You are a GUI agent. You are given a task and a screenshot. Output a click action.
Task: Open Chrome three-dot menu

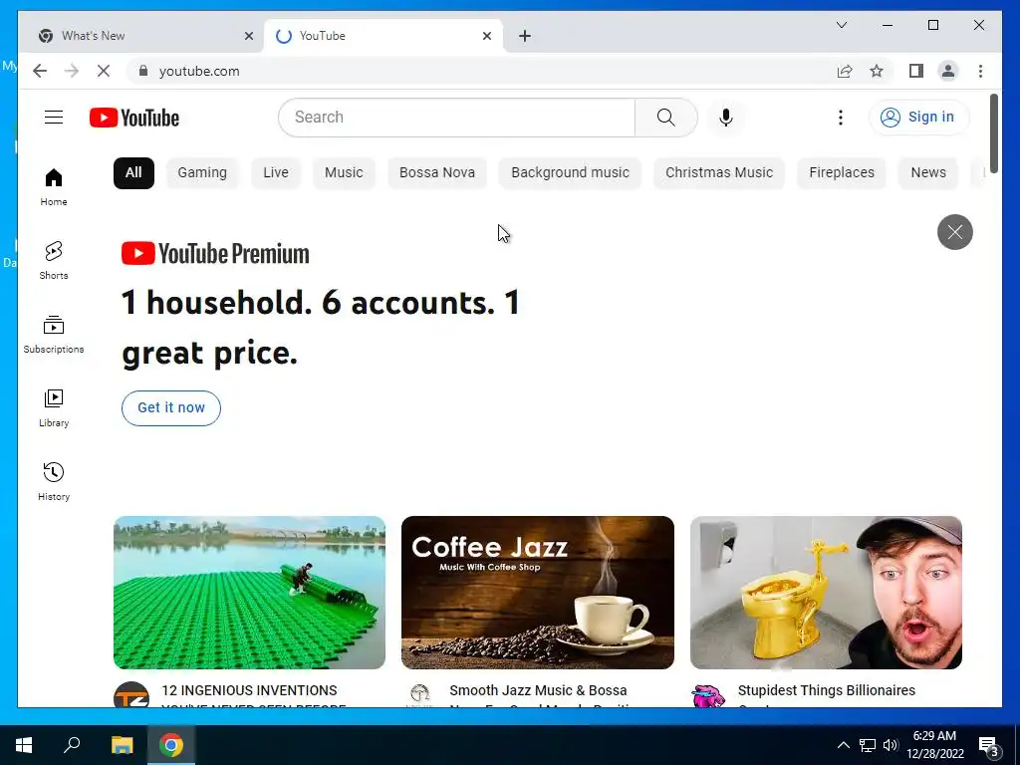click(x=980, y=71)
